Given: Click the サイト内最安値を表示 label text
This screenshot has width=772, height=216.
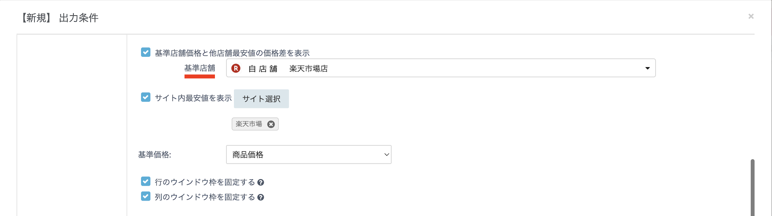Looking at the screenshot, I should (x=193, y=98).
